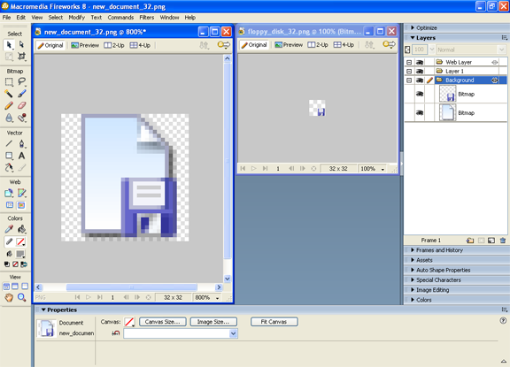Select the document page Bitmap thumbnail
Viewport: 510px width, 367px height.
click(x=447, y=112)
